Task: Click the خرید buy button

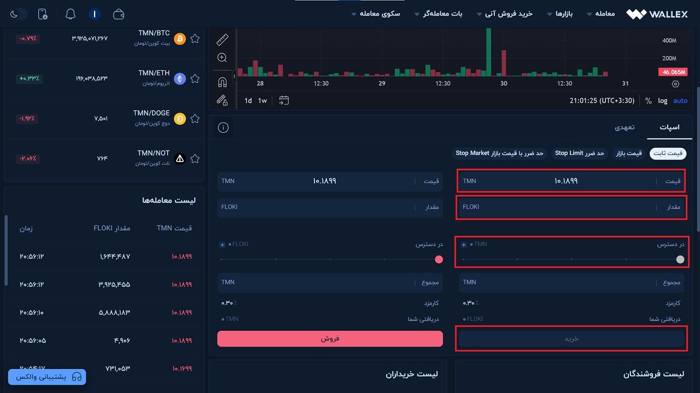Action: click(572, 339)
